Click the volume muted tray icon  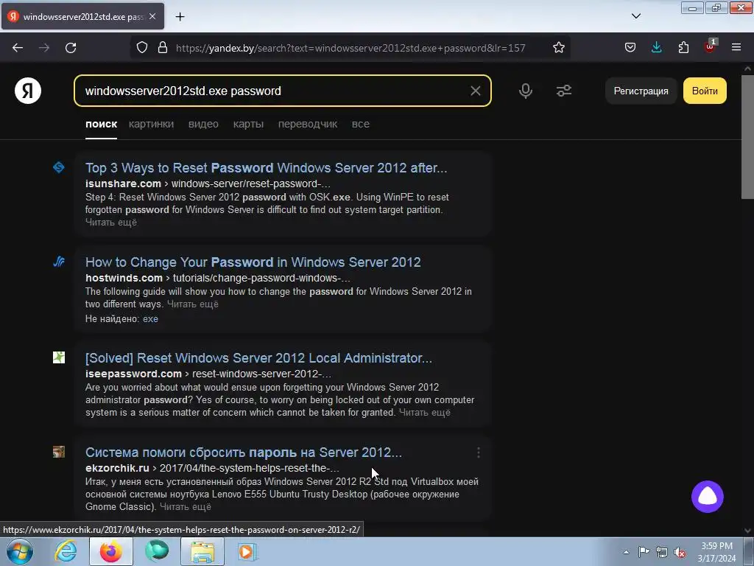680,553
